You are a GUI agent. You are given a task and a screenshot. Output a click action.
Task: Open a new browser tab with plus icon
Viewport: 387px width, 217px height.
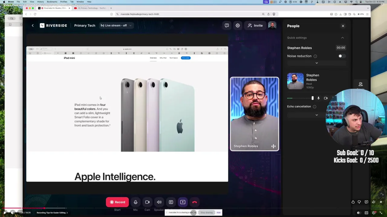pyautogui.click(x=111, y=8)
